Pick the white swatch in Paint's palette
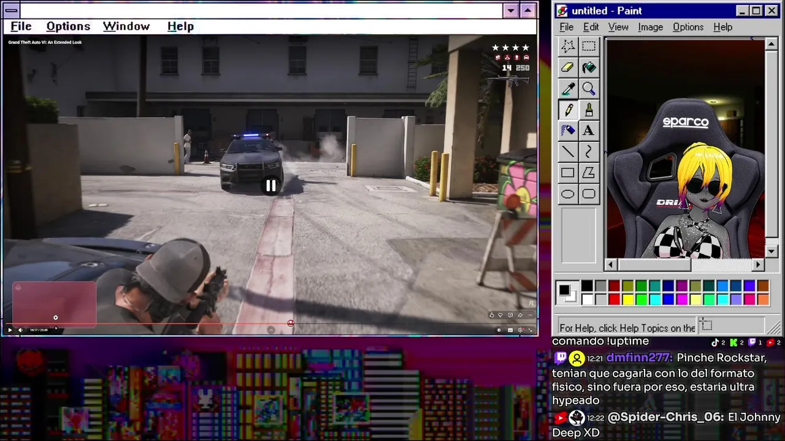Viewport: 785px width, 441px height. (x=587, y=300)
